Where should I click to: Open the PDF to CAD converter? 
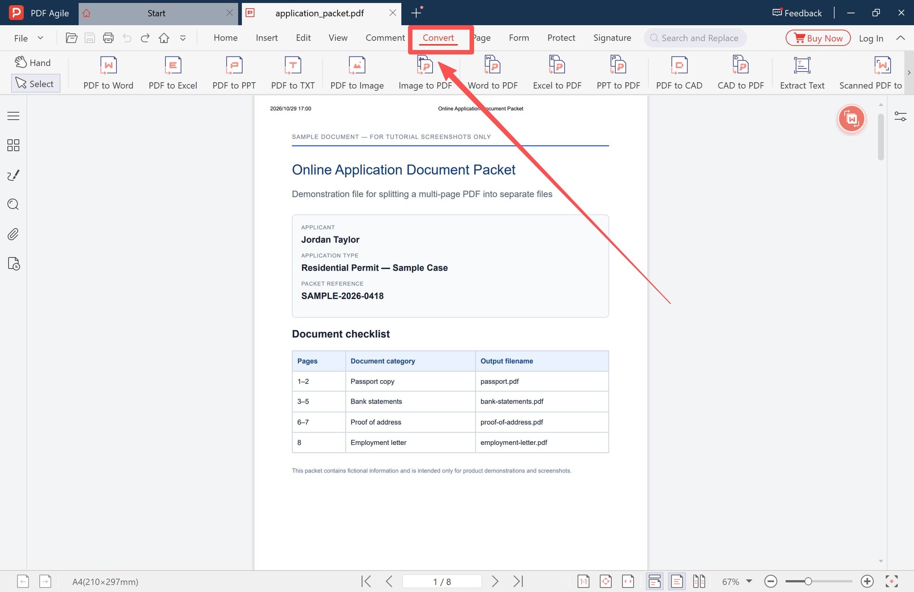tap(679, 73)
